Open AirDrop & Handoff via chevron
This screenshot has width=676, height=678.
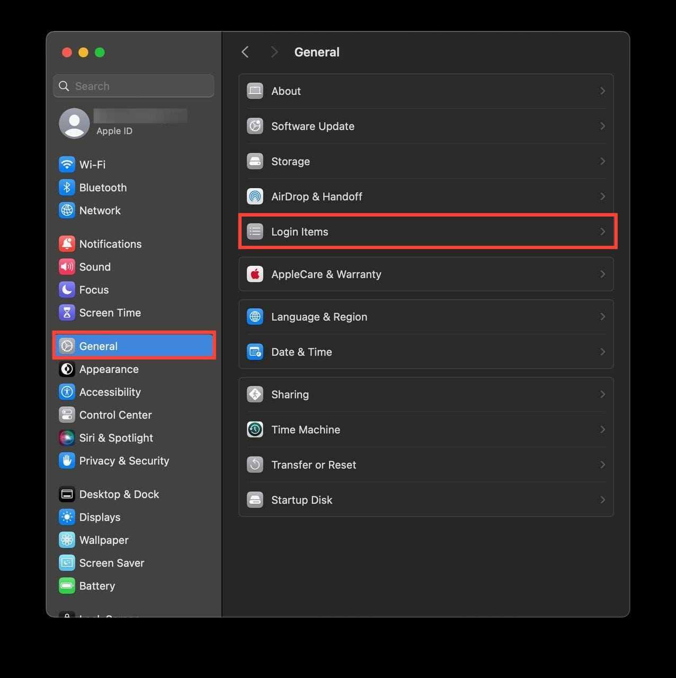click(x=602, y=197)
